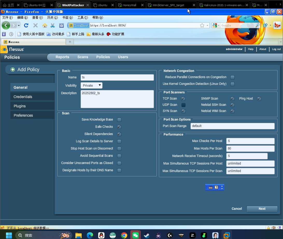Click the Firefox forward arrow button
This screenshot has width=283, height=239.
(13, 25)
